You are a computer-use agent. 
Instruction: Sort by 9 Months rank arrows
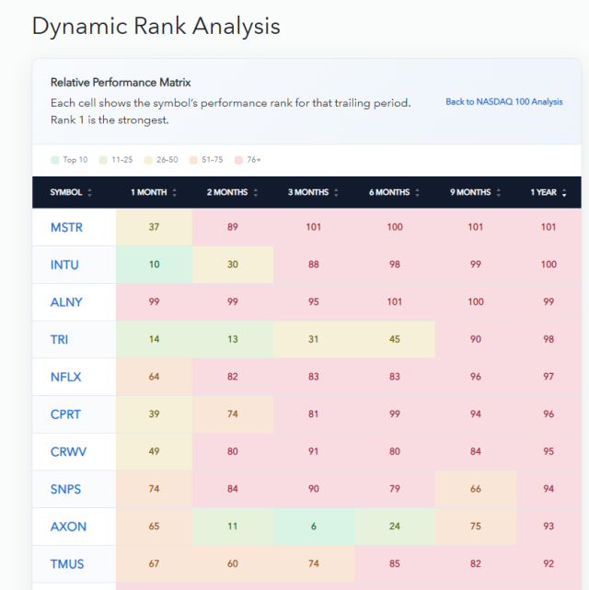click(x=499, y=193)
